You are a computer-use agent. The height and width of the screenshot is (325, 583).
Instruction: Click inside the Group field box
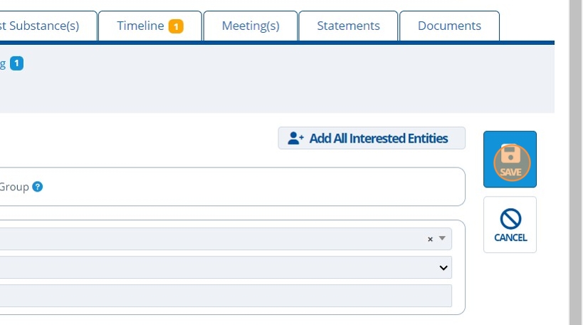click(249, 187)
